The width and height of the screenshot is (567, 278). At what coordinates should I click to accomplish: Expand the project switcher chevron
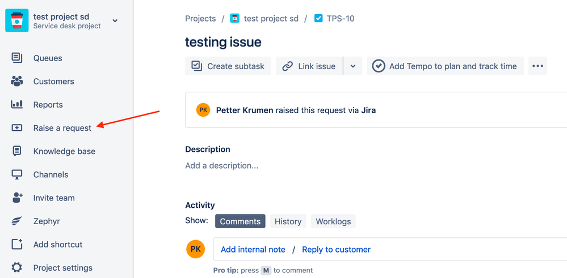115,21
